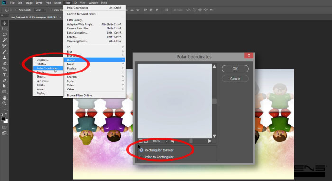Open the Edit Toolbar three-dots menu
The height and width of the screenshot is (181, 332).
tap(4, 109)
